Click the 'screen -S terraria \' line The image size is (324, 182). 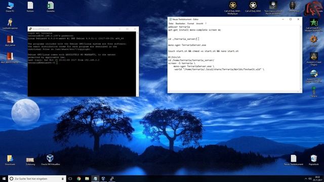pyautogui.click(x=182, y=63)
